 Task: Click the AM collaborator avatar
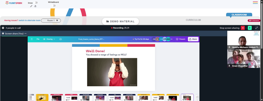tap(168, 39)
